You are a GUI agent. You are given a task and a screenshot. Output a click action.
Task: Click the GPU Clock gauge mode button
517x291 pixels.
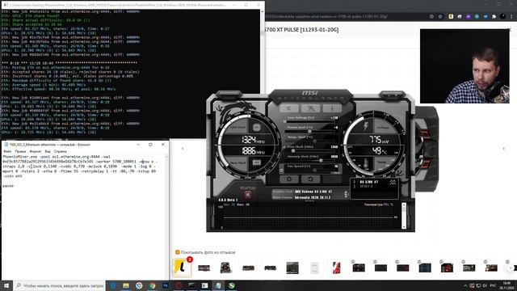pos(256,128)
